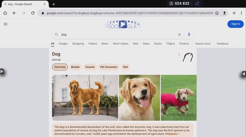246x137 pixels.
Task: Sign in to Google account
Action: click(235, 24)
